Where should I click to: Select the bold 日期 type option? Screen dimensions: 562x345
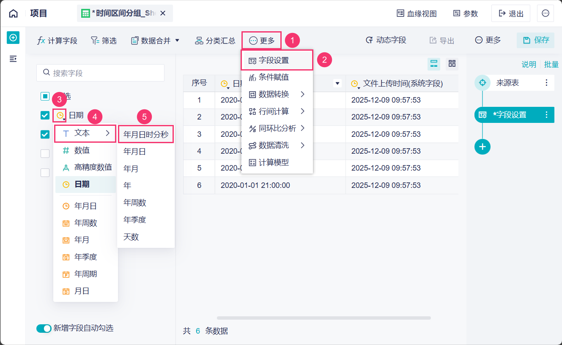[x=85, y=185]
